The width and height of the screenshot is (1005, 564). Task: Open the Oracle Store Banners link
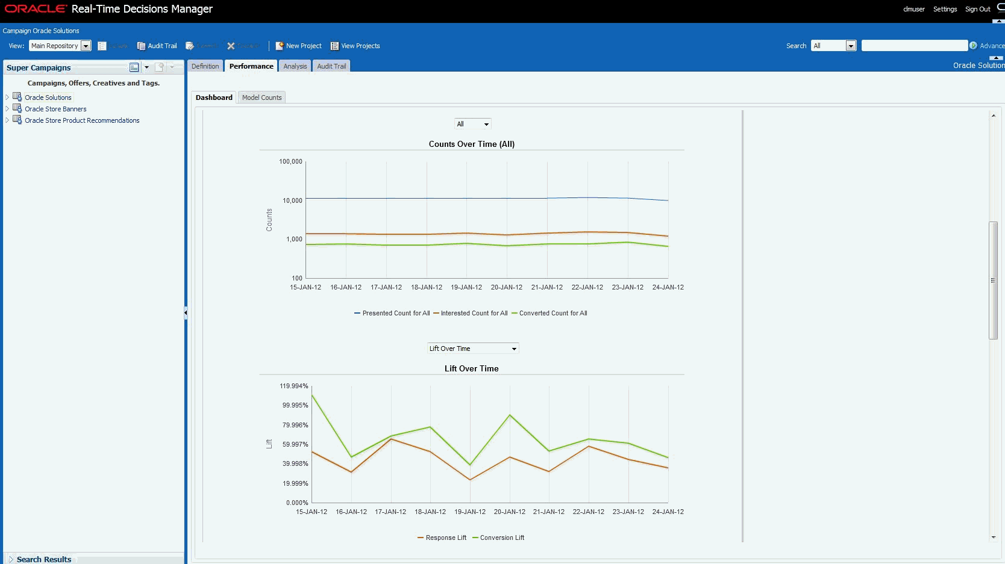pos(55,109)
